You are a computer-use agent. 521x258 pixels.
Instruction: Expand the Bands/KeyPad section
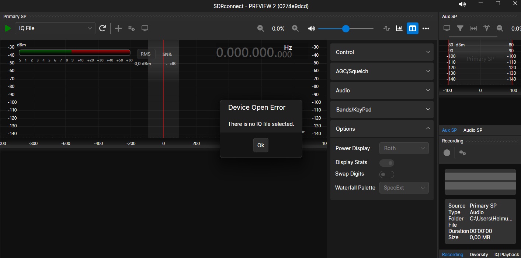[x=382, y=110]
